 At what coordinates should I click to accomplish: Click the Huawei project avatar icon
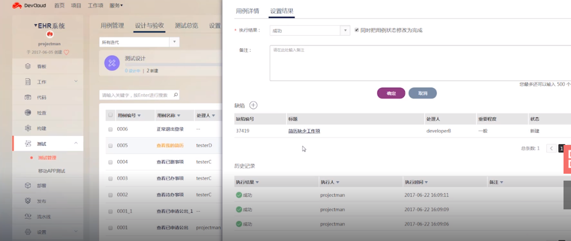click(49, 35)
